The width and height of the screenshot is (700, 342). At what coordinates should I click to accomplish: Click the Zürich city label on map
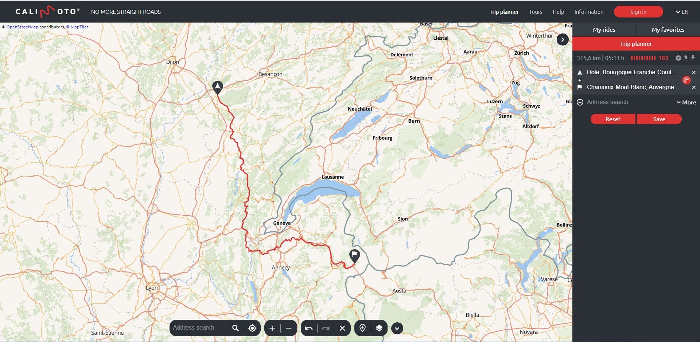coord(521,53)
